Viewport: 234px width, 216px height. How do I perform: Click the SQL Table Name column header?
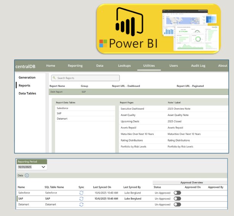click(x=54, y=187)
